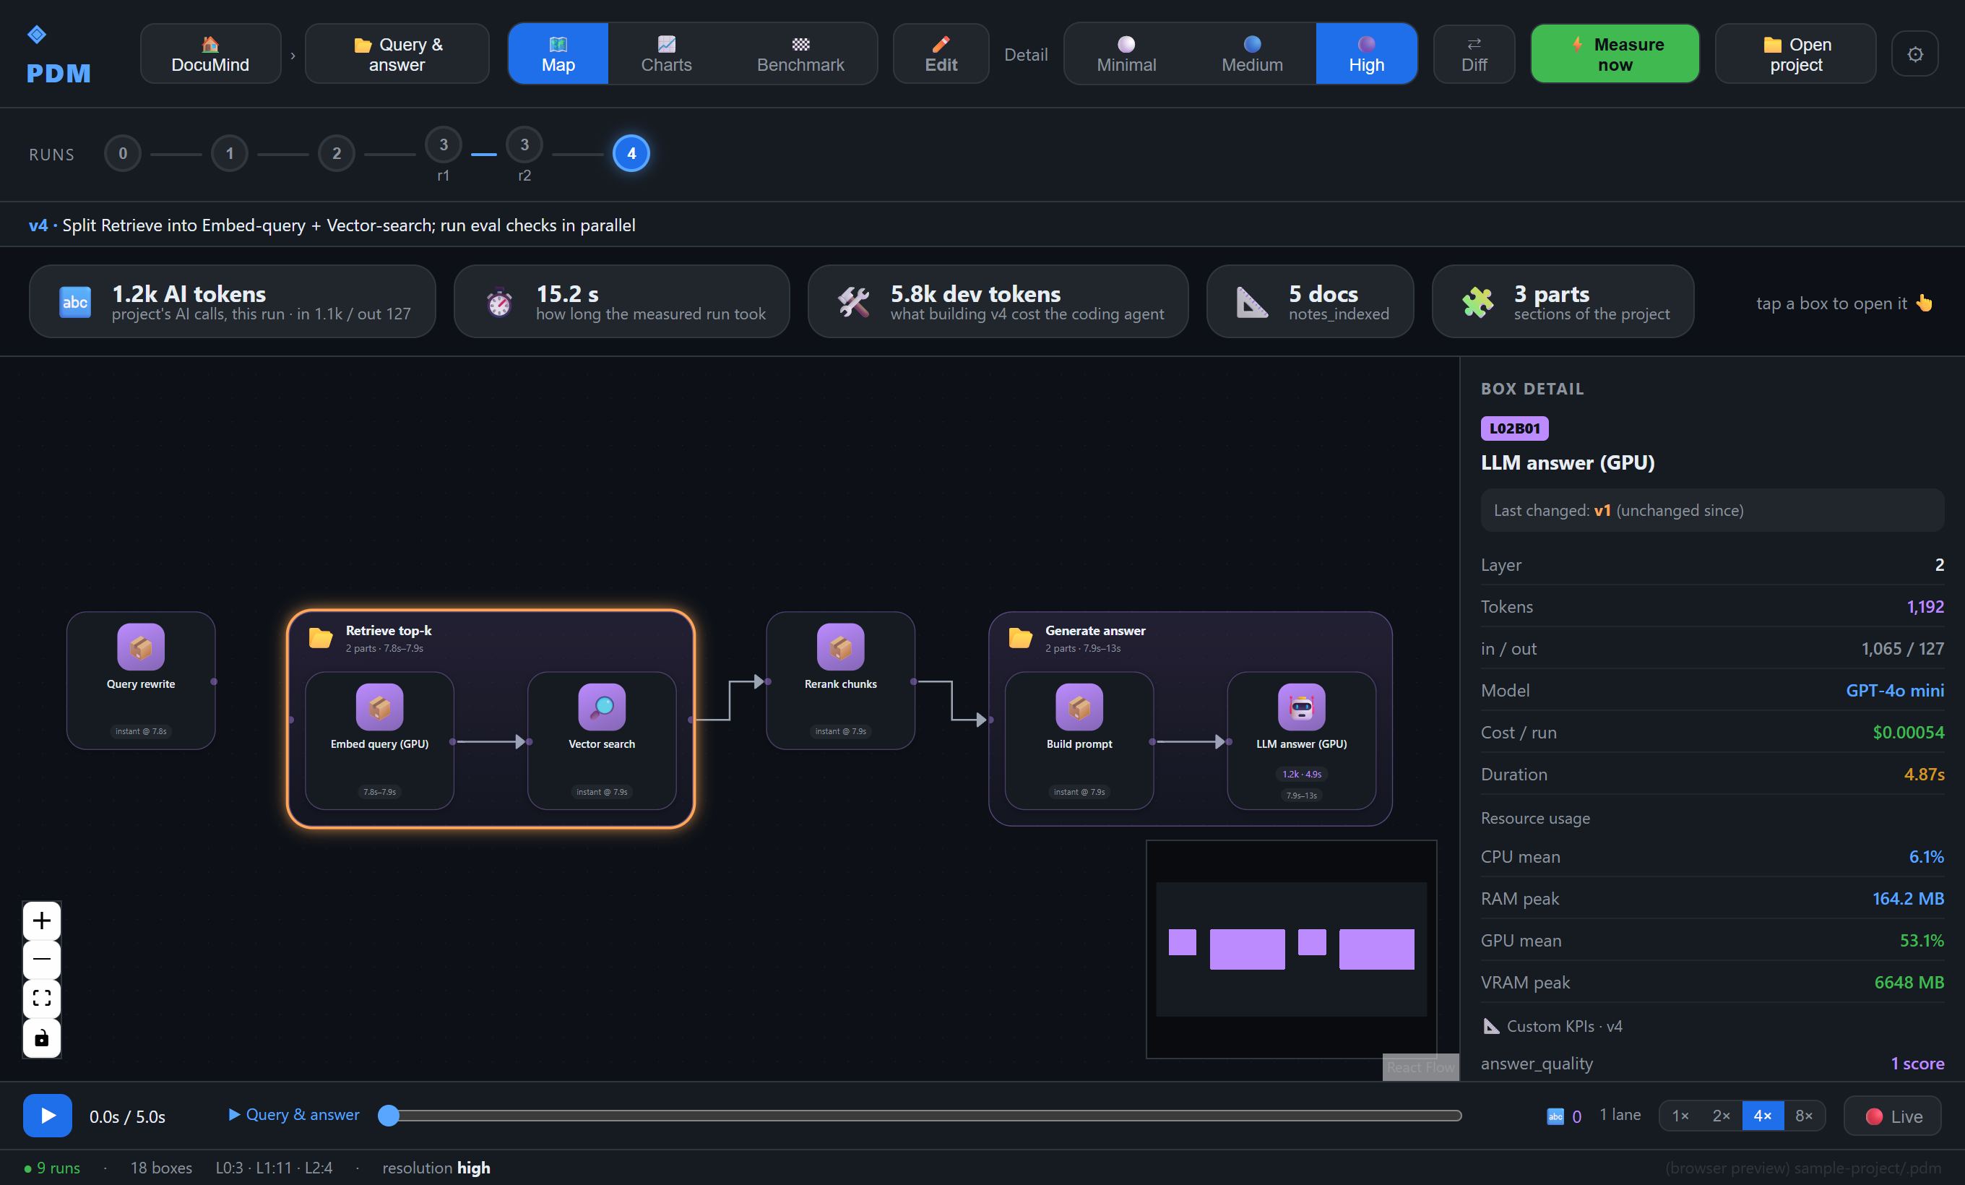Click the Open project button

[x=1796, y=54]
